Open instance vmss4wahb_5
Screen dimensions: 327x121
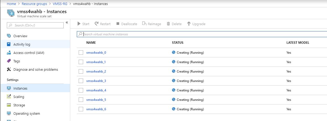coord(96,100)
